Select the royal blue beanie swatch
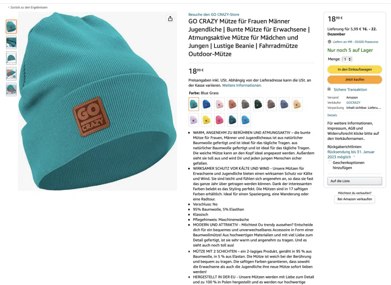The width and height of the screenshot is (391, 285). [206, 104]
